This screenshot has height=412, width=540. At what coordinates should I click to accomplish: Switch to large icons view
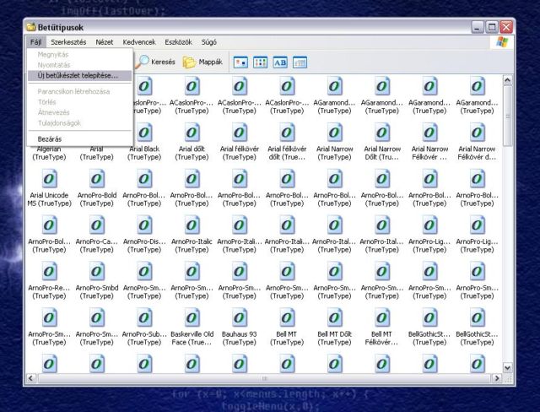point(240,62)
